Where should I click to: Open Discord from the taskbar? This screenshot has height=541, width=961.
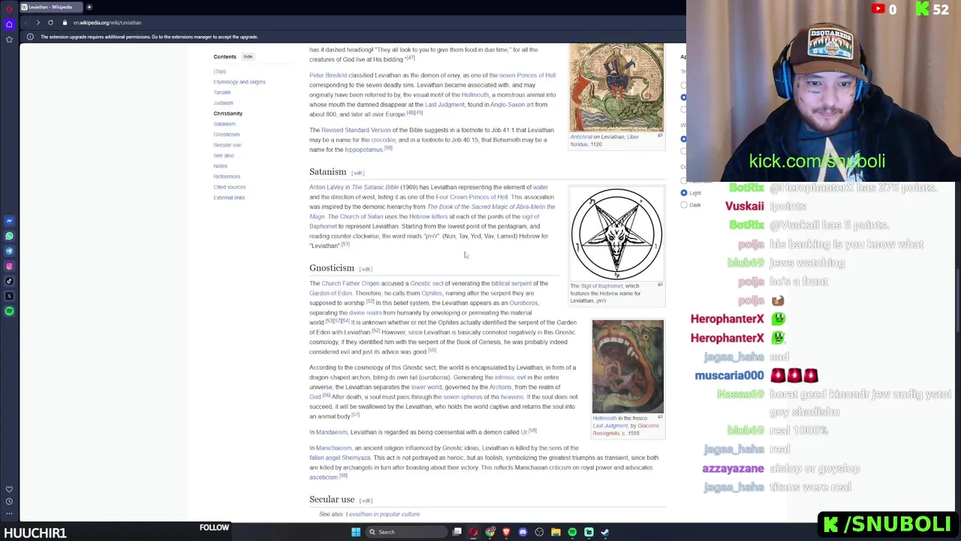click(523, 532)
